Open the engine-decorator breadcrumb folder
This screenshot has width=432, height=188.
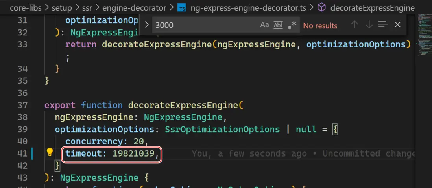tap(133, 7)
